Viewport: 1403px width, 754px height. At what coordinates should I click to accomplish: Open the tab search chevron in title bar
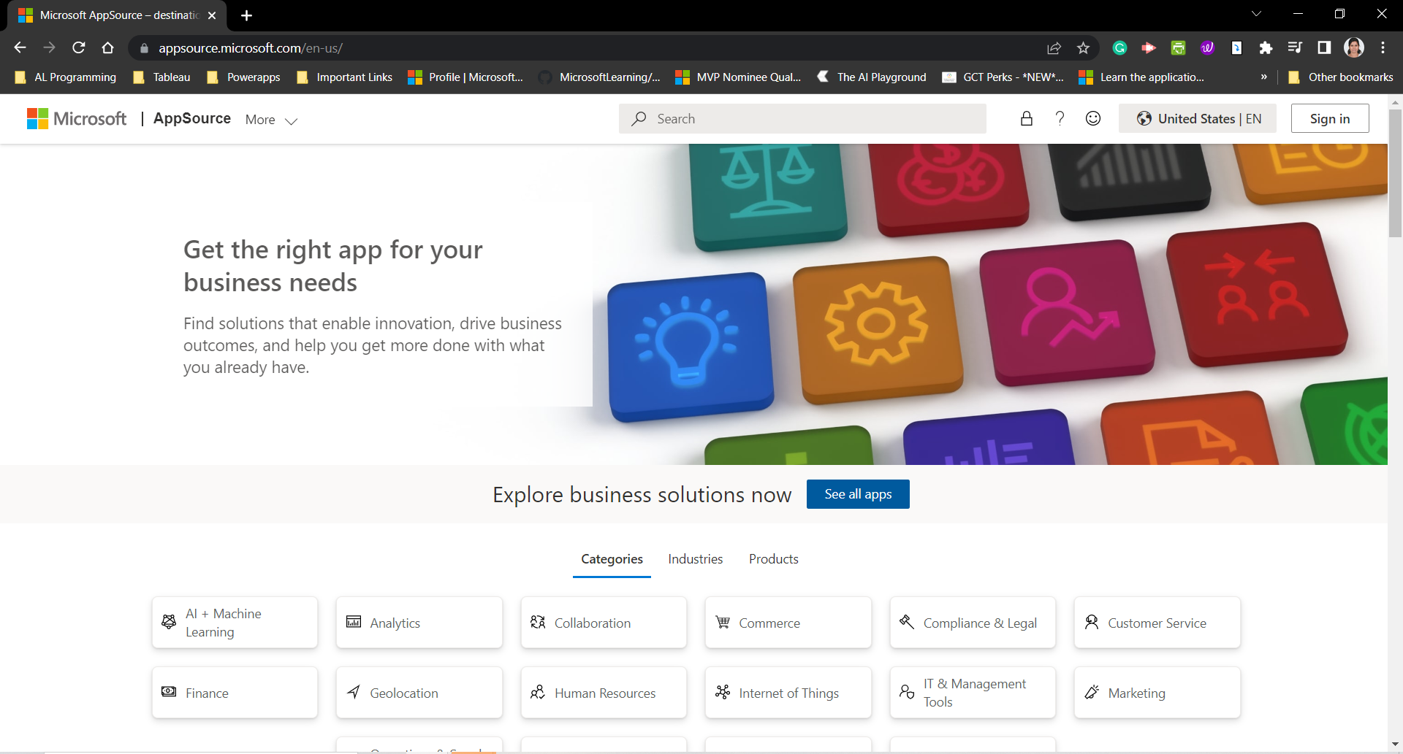1256,14
